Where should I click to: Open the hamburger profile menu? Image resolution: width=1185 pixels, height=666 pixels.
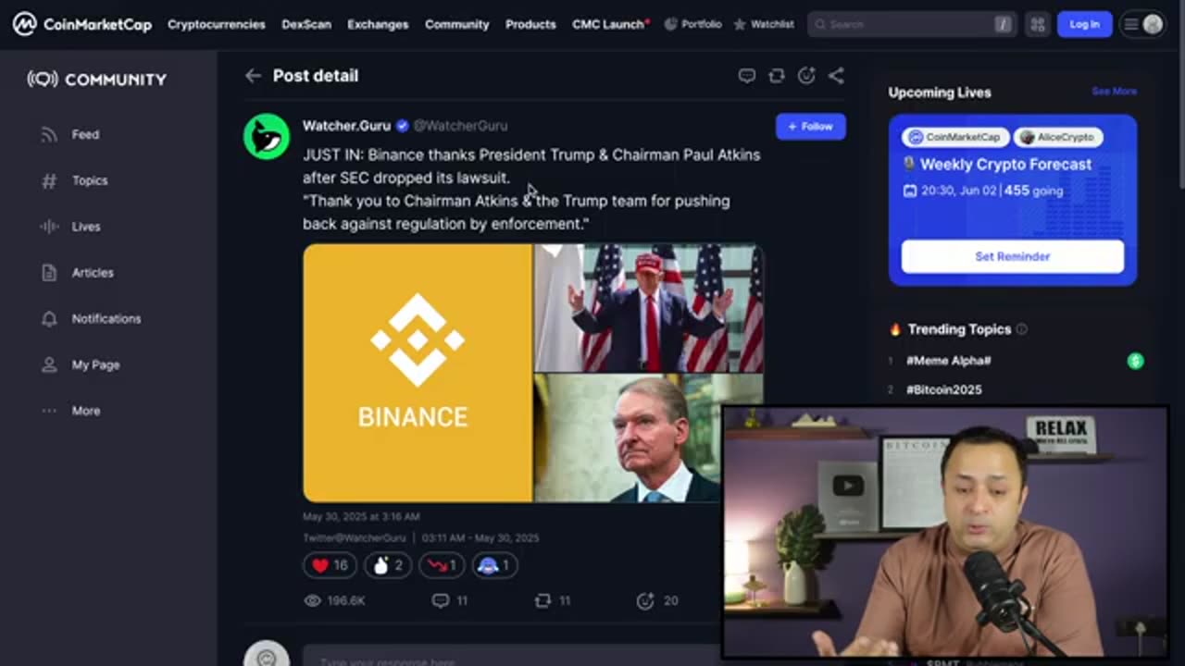pyautogui.click(x=1142, y=25)
